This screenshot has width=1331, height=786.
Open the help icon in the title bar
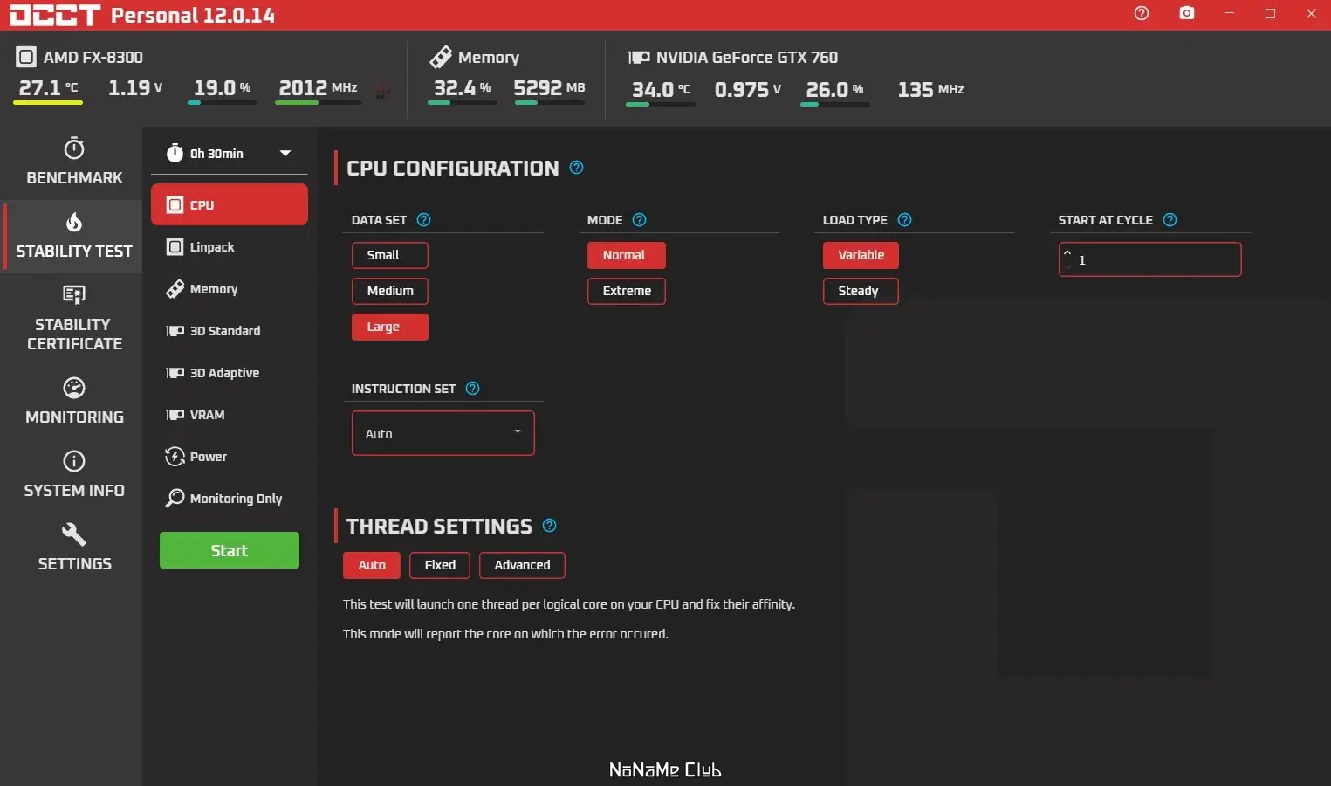[x=1142, y=13]
